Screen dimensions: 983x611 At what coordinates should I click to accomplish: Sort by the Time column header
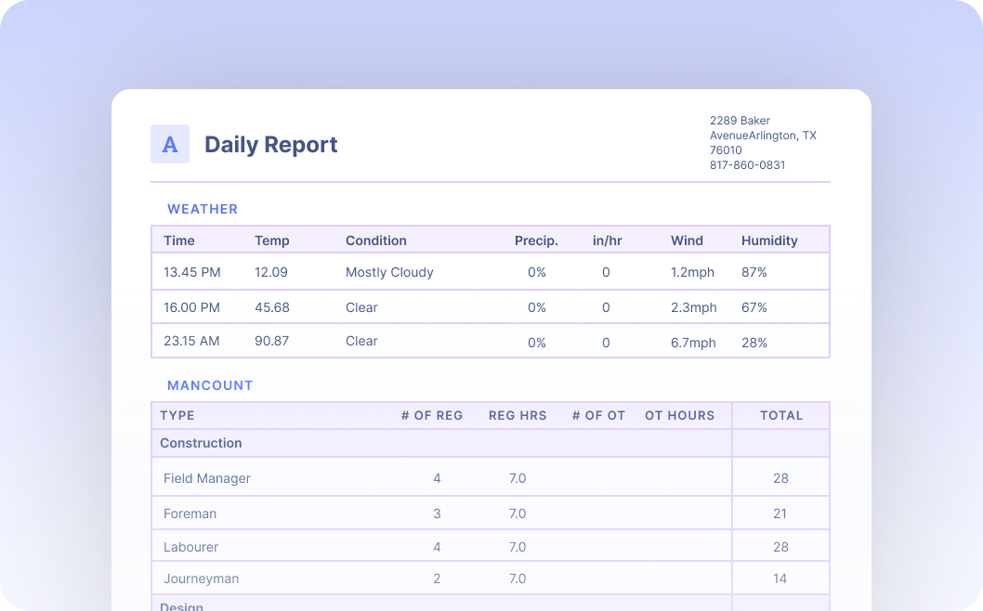[177, 240]
